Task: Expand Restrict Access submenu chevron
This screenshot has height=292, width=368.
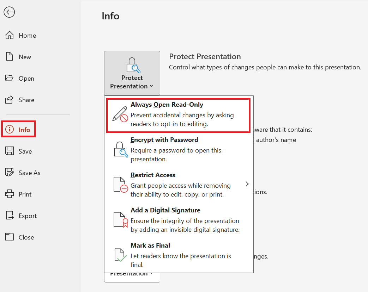Action: pos(247,184)
